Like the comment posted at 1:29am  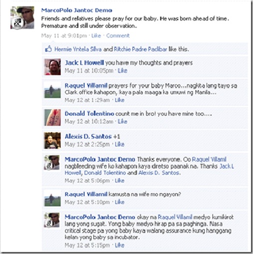point(120,100)
